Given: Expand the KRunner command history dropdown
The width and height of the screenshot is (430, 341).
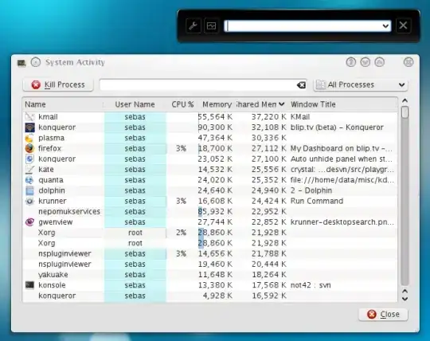Looking at the screenshot, I should coord(385,26).
